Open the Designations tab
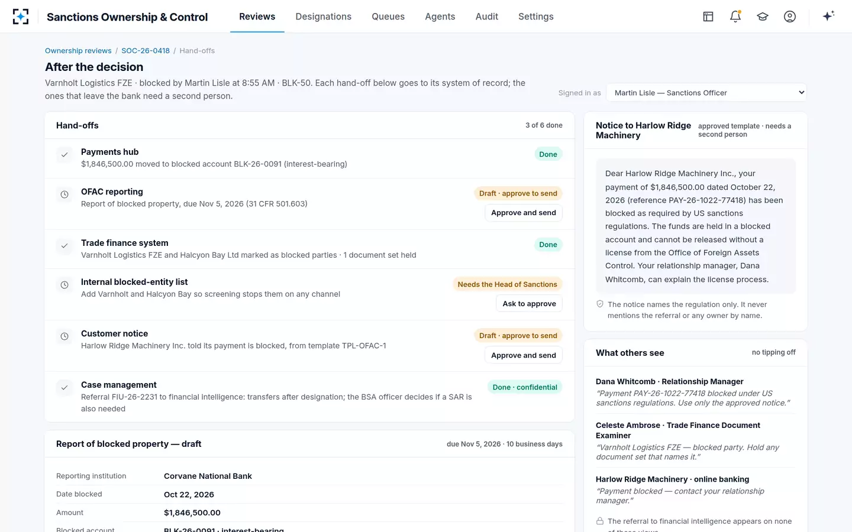852x532 pixels. pos(324,17)
